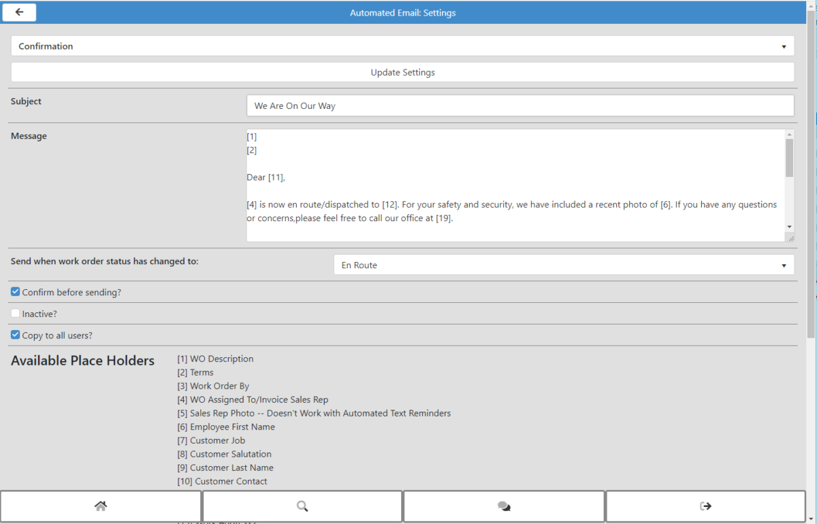Viewport: 817px width, 524px height.
Task: Select the Customer Salutation placeholder text
Action: coord(224,454)
